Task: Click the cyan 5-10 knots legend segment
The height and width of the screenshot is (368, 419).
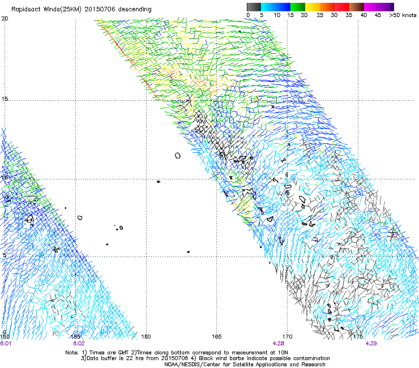Action: coord(268,7)
